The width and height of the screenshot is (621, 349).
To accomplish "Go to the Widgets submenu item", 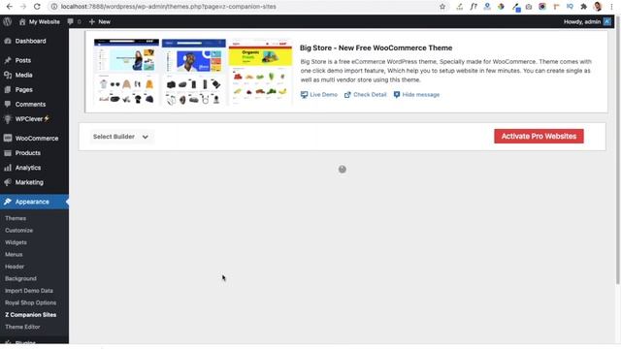I will (16, 242).
